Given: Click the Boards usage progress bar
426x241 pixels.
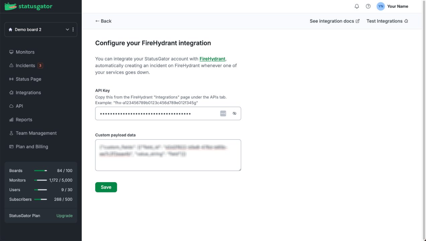Looking at the screenshot, I should (41, 171).
